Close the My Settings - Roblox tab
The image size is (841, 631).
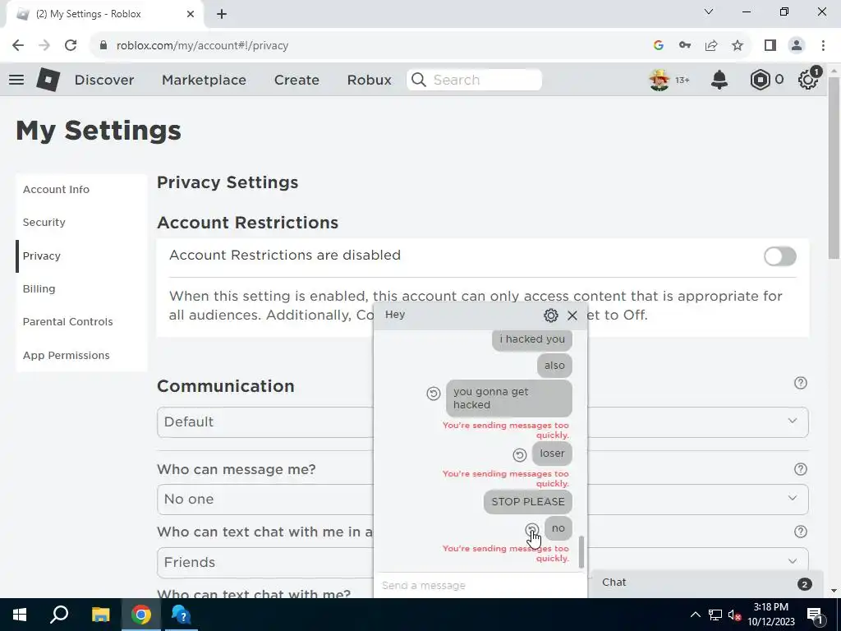(x=191, y=14)
